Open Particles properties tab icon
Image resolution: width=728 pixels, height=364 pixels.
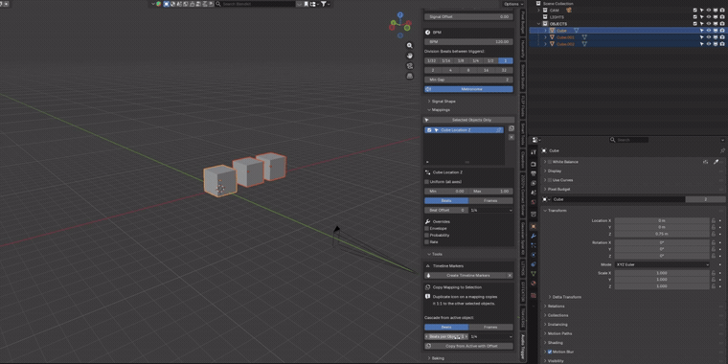point(533,245)
